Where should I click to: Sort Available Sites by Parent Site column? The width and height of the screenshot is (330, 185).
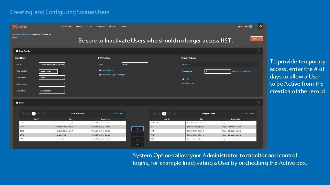pyautogui.click(x=105, y=119)
